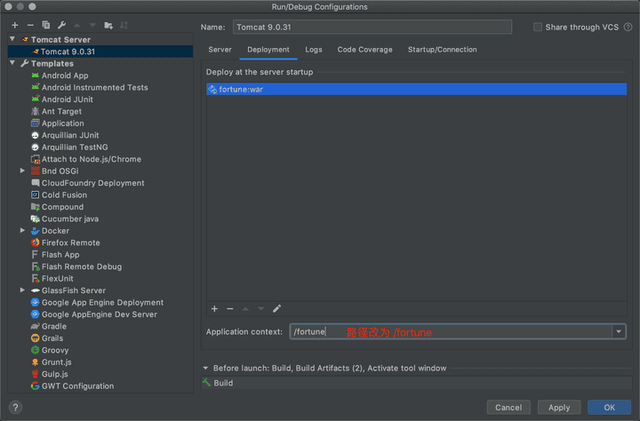Add a deployment artifact with plus icon
Viewport: 640px width, 421px height.
click(x=214, y=309)
